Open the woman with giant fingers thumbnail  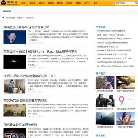(125, 118)
